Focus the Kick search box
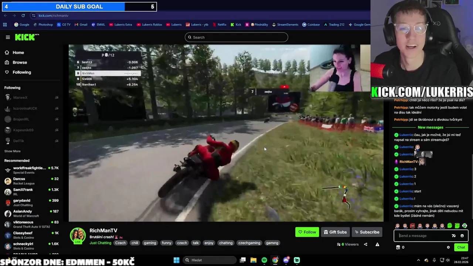 (236, 37)
